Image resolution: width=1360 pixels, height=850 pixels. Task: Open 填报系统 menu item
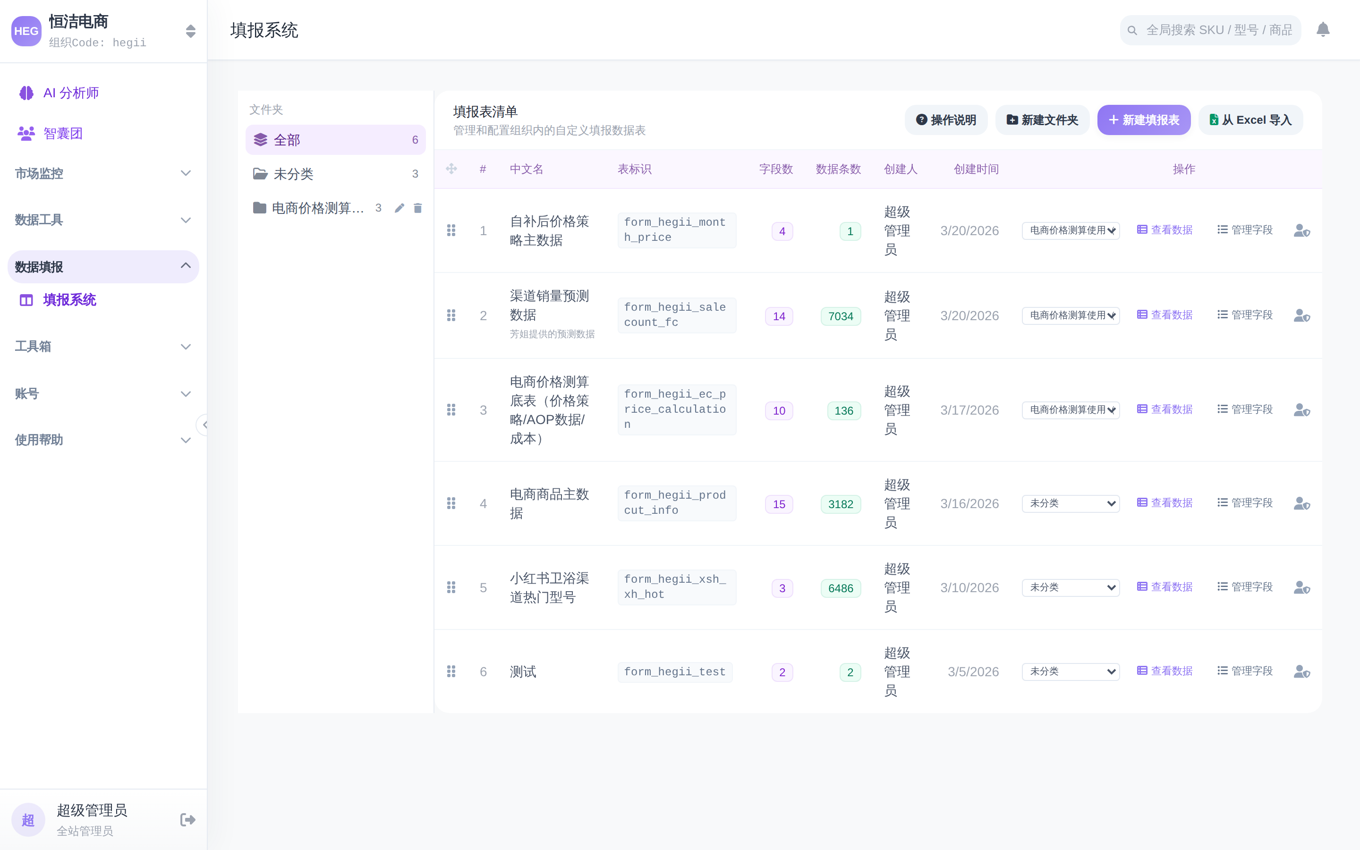103,300
